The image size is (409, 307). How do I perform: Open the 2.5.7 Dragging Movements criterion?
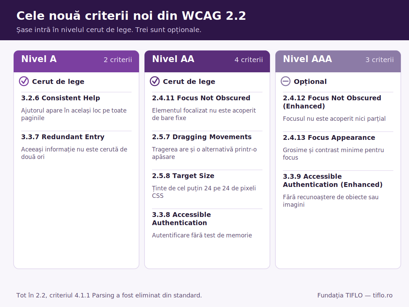(x=202, y=137)
